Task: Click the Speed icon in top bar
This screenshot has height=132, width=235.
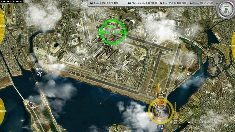Action: (x=91, y=3)
